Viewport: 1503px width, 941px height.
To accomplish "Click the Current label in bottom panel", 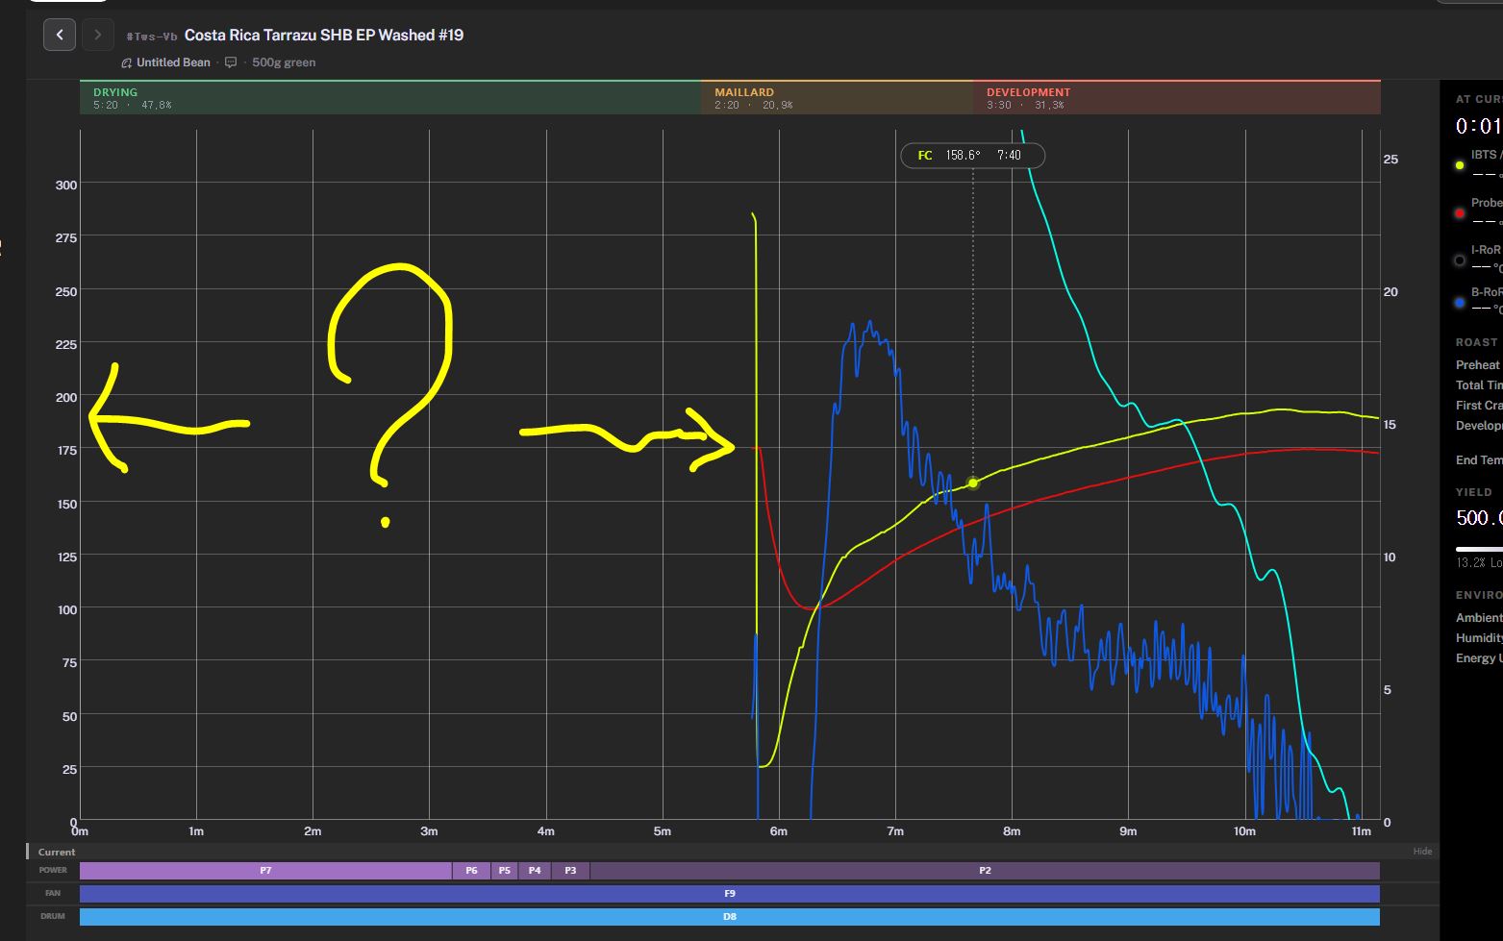I will click(x=57, y=852).
